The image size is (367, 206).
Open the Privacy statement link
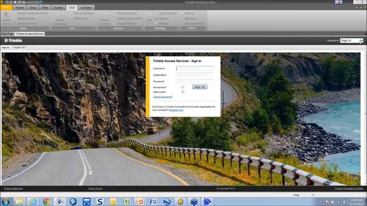(x=13, y=189)
